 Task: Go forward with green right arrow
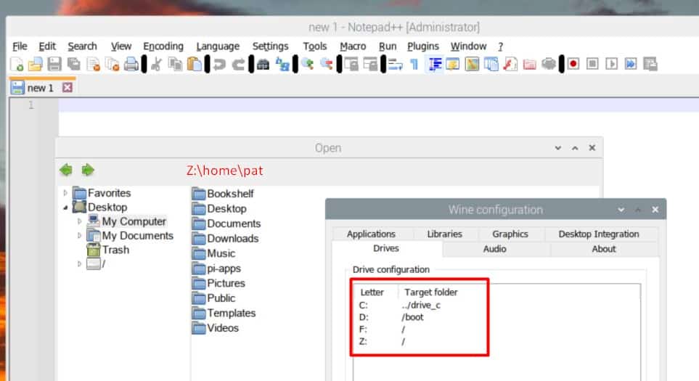(87, 170)
